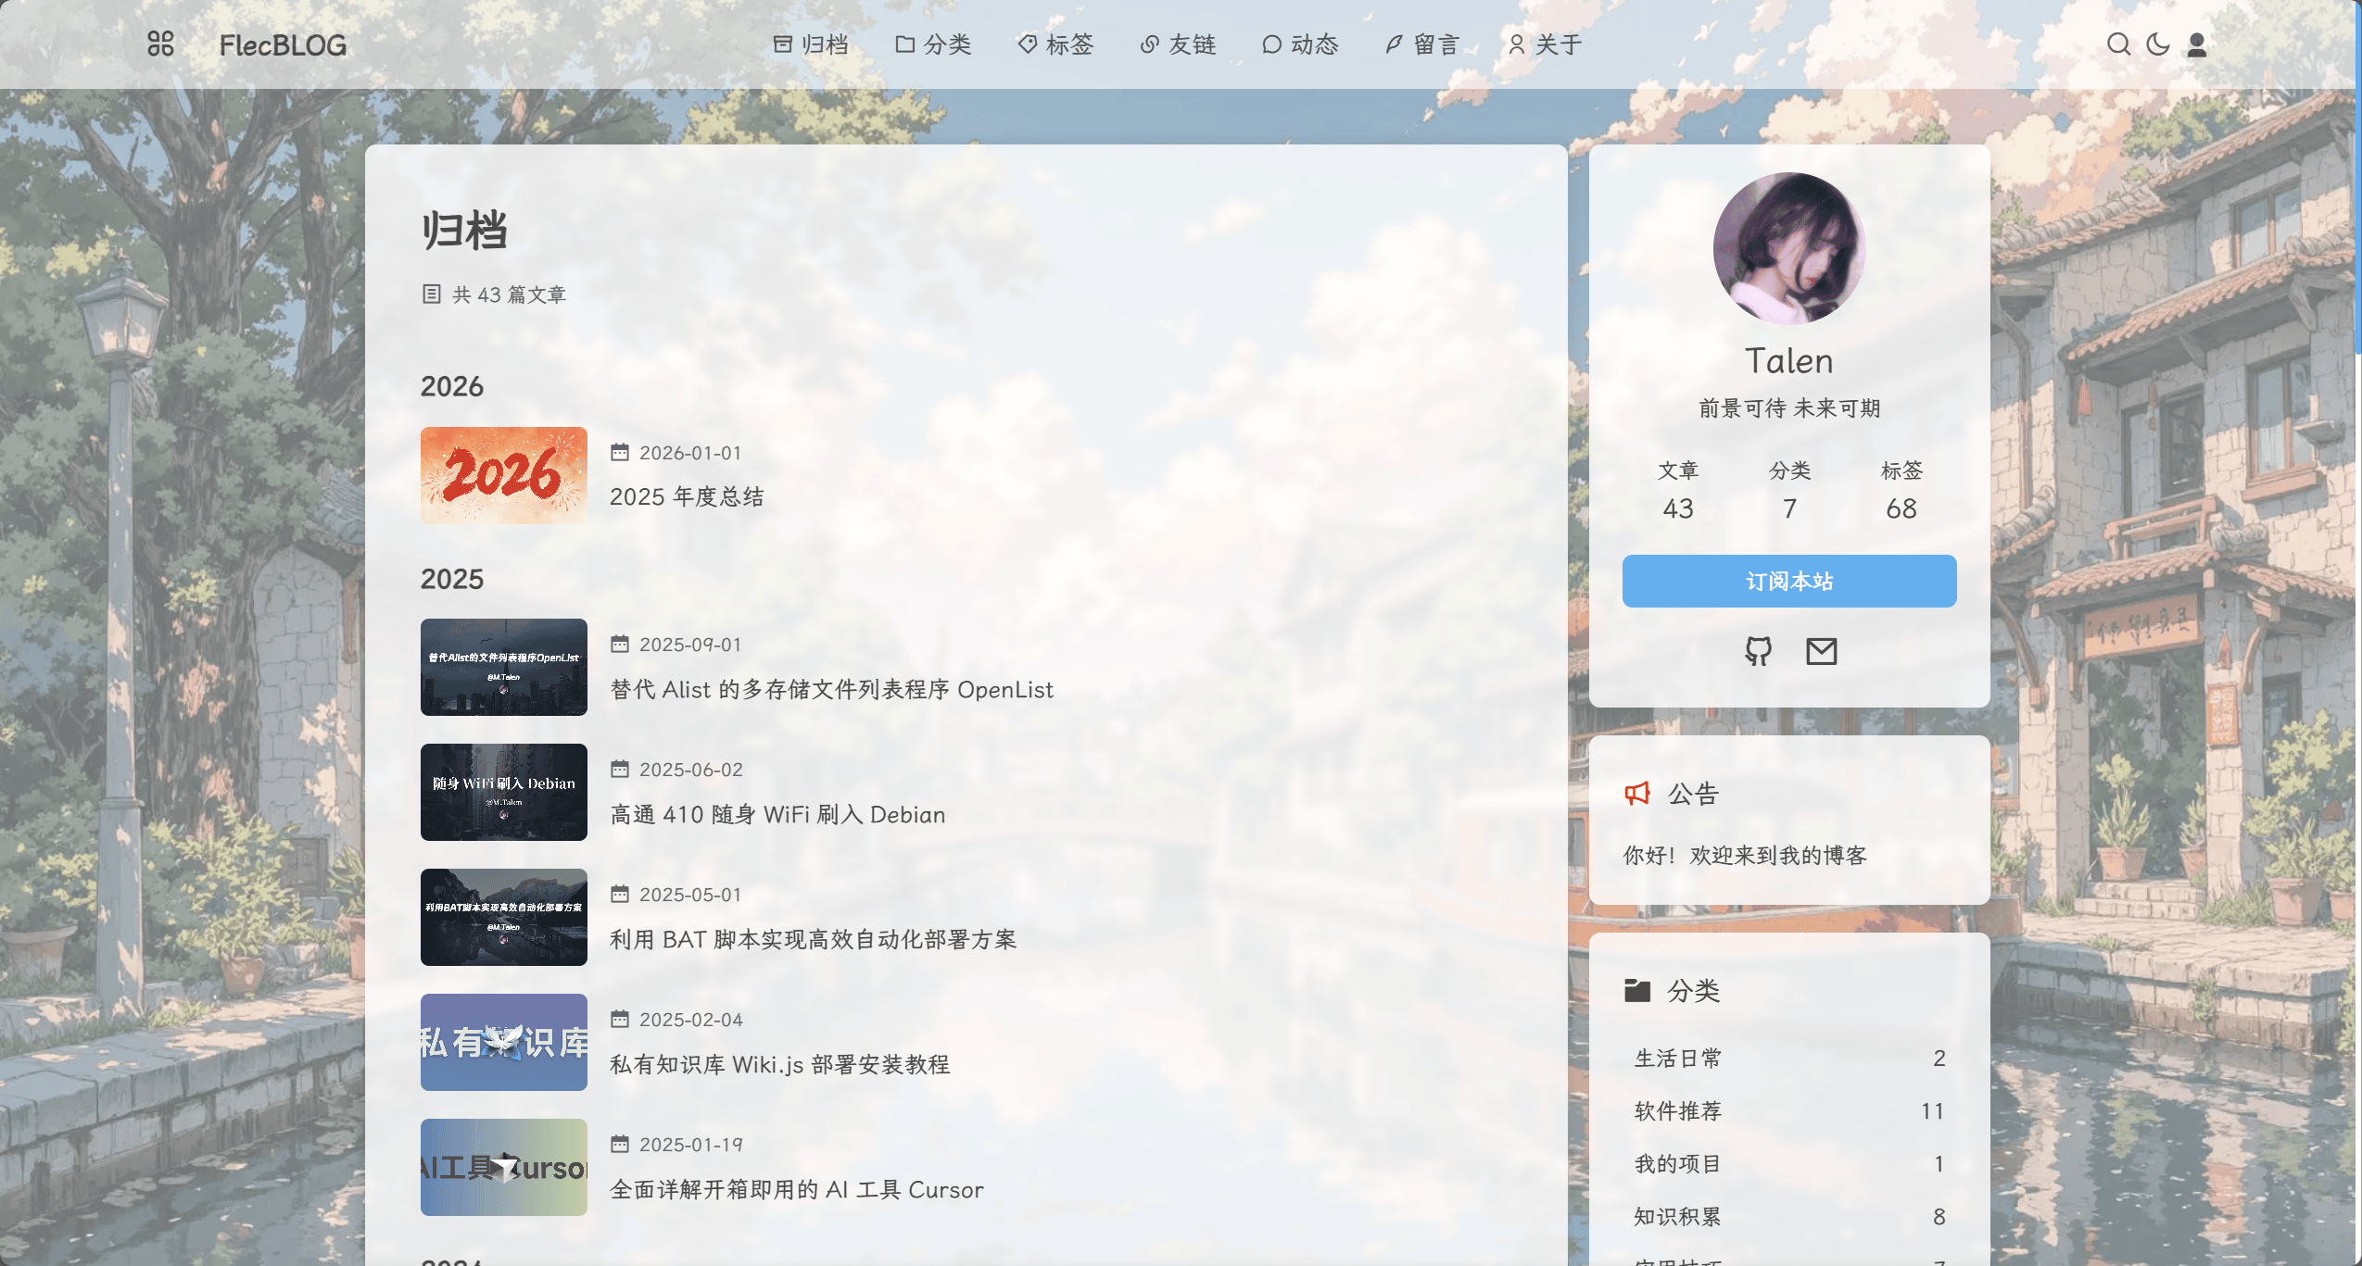2362x1266 pixels.
Task: Click the 2026 article cover thumbnail
Action: pos(503,475)
